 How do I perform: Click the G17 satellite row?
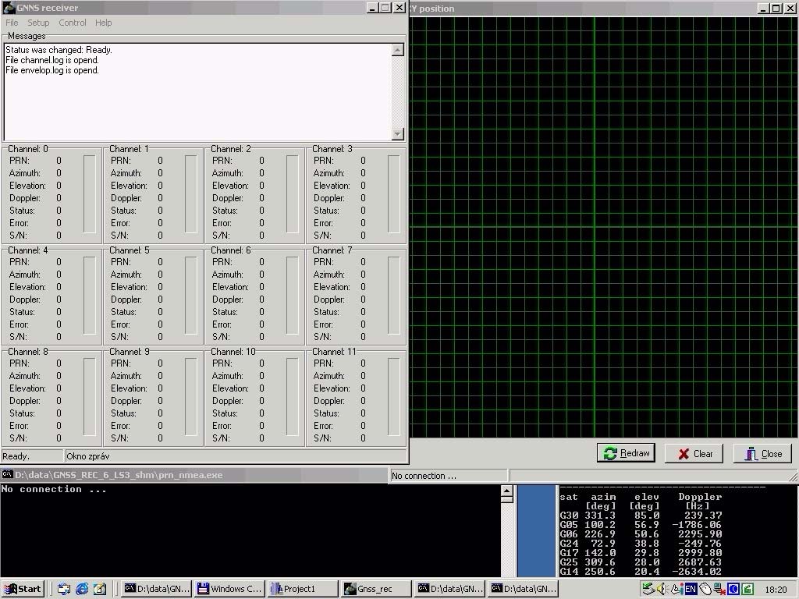point(641,553)
